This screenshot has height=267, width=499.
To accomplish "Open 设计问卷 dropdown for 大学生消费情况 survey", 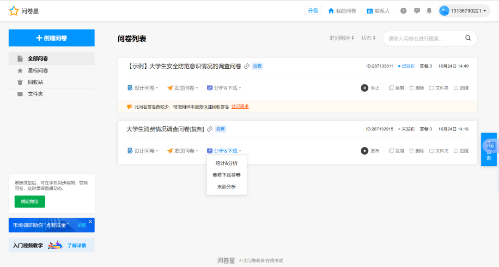I will (x=143, y=151).
